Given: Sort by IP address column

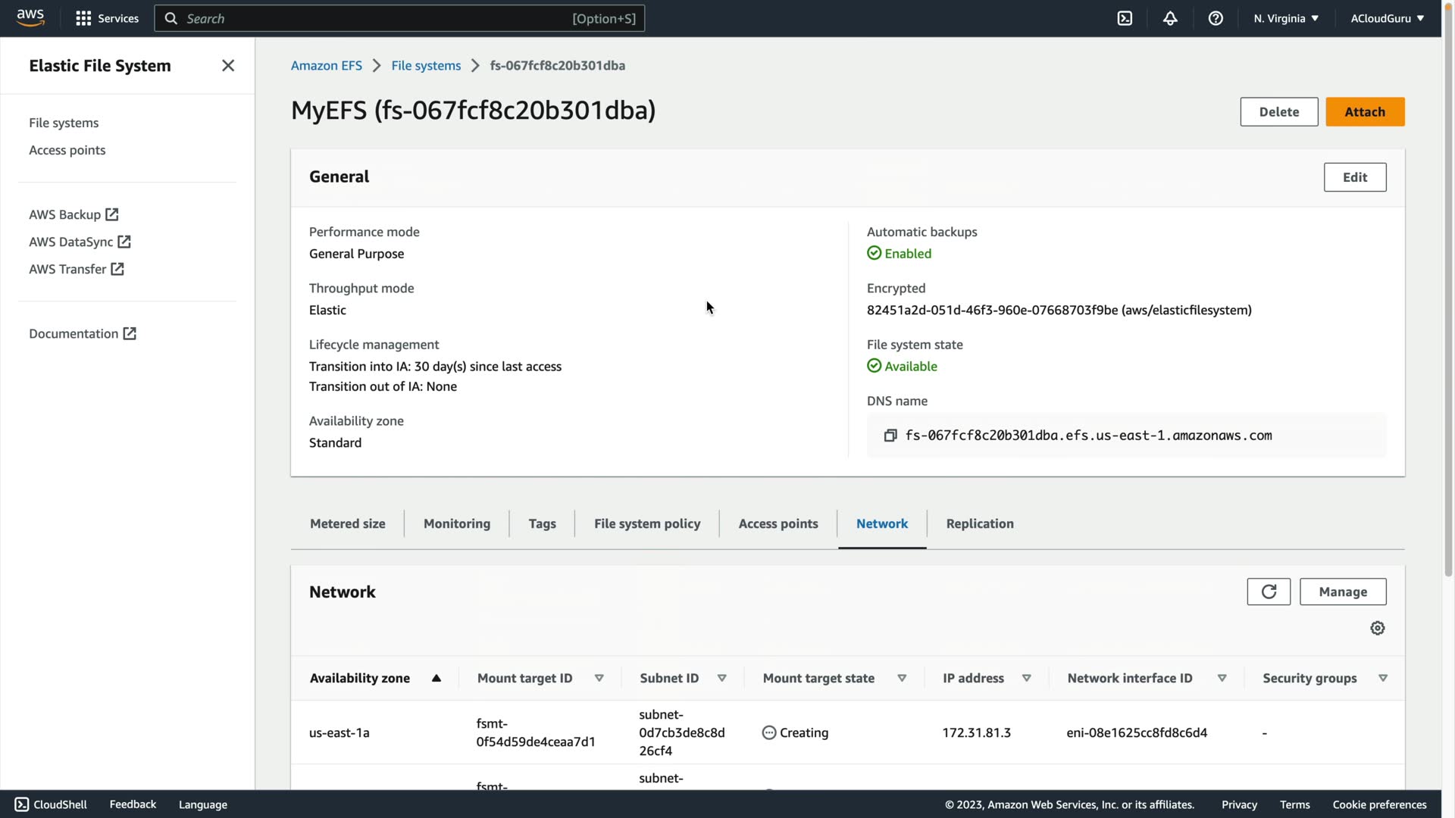Looking at the screenshot, I should [1026, 678].
